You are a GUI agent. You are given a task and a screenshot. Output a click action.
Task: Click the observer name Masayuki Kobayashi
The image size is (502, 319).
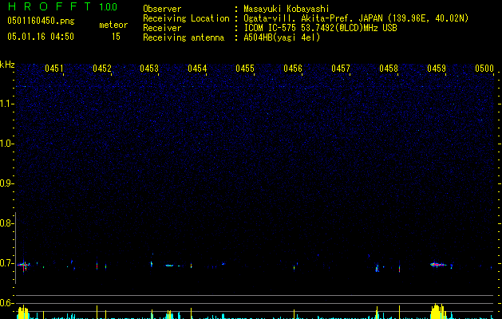[287, 9]
